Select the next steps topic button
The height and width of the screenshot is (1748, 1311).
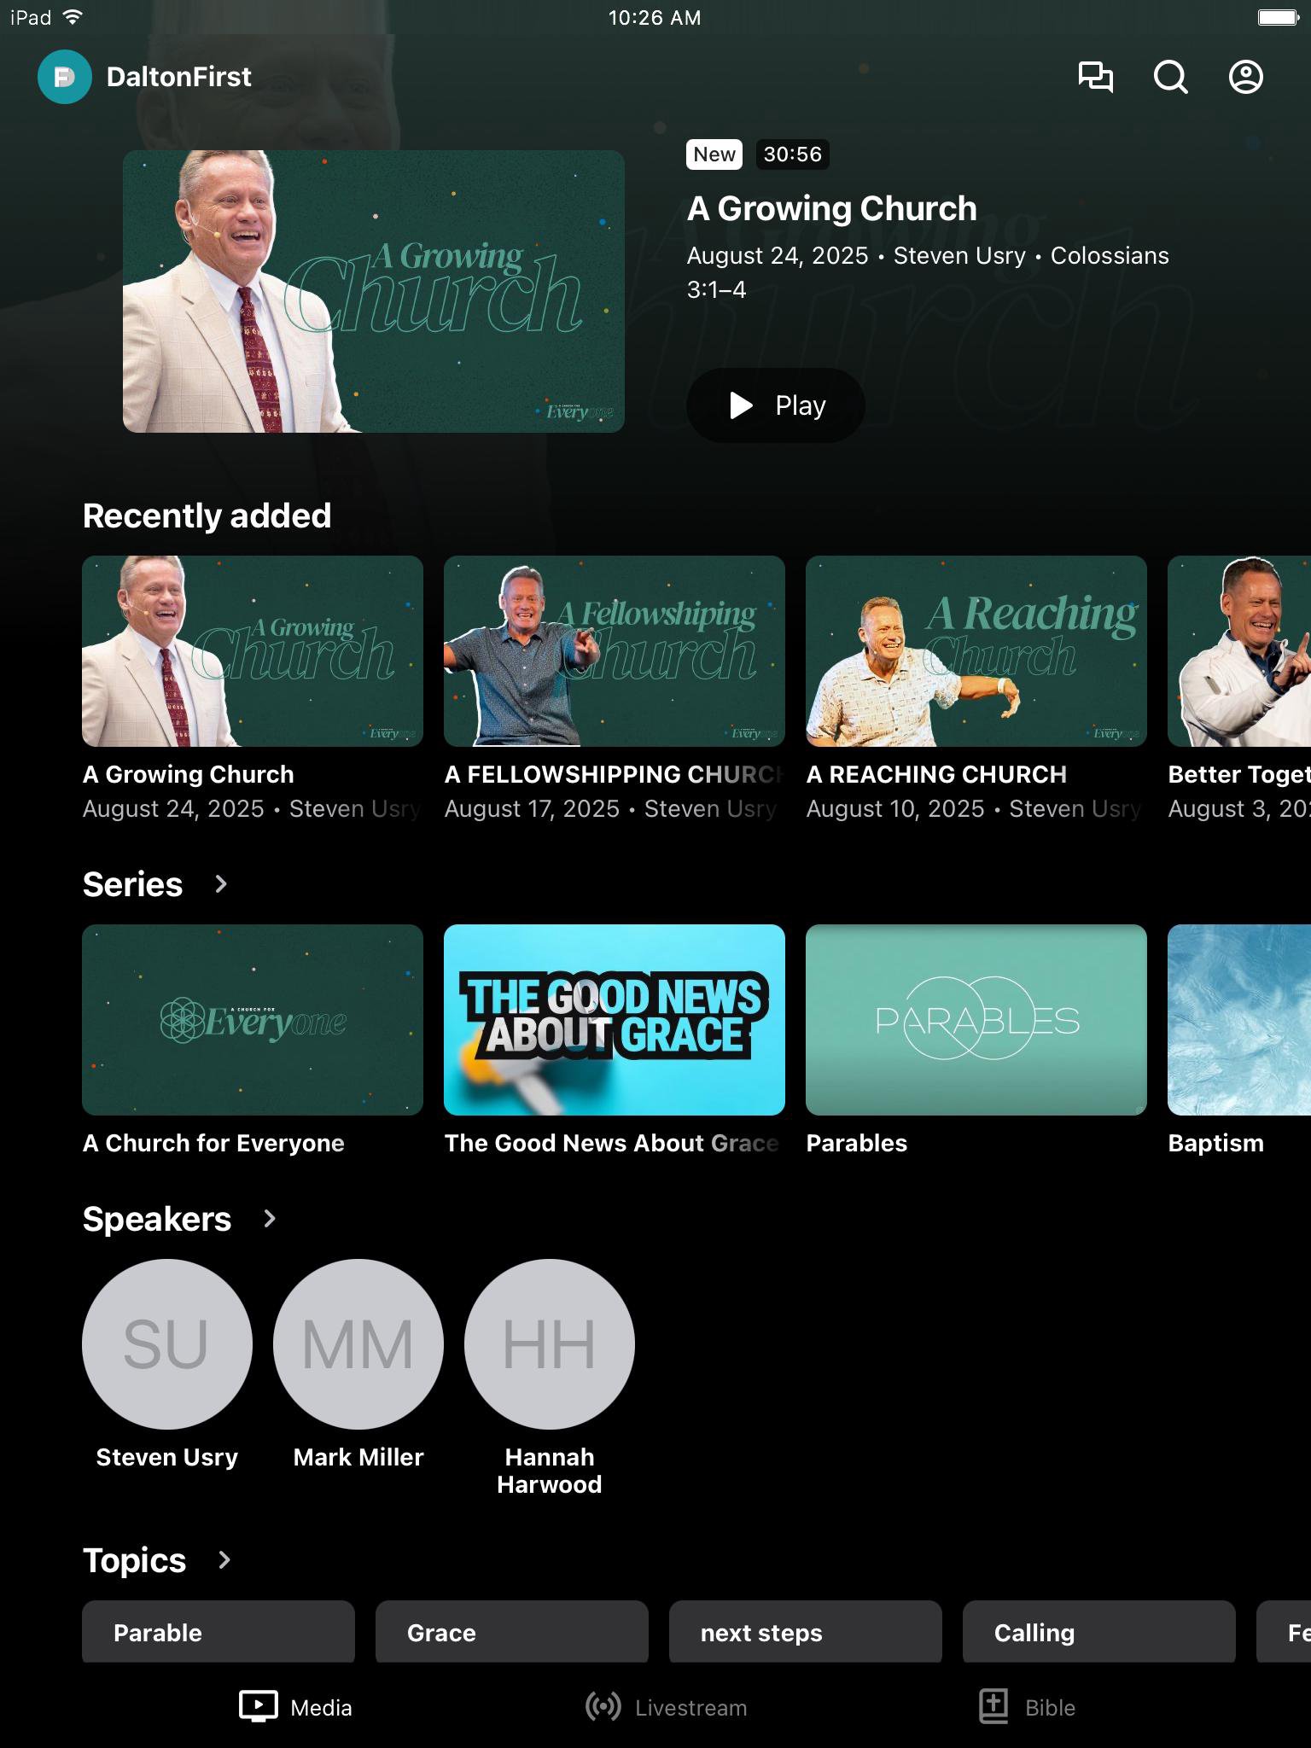[805, 1632]
